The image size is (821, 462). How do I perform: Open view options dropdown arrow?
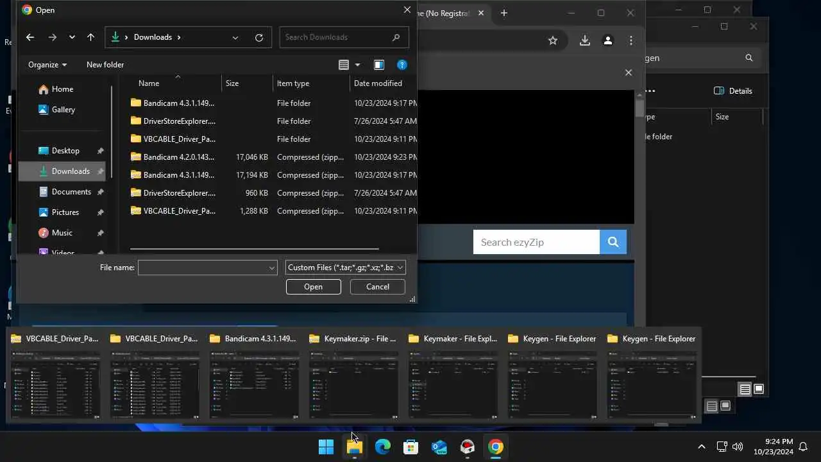358,65
